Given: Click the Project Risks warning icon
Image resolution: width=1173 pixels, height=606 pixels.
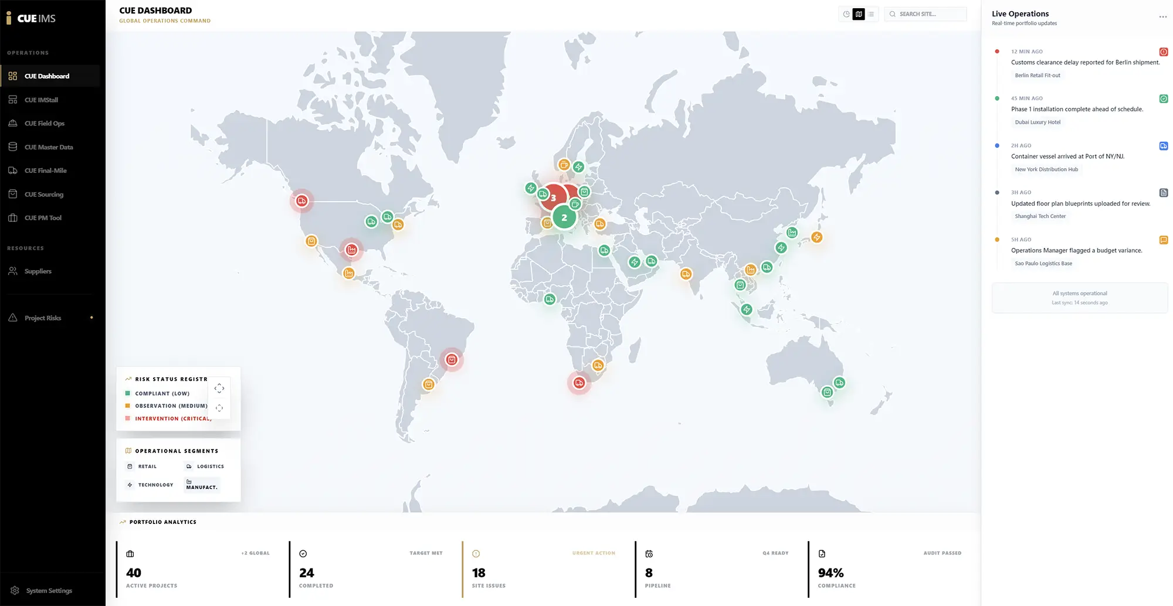Looking at the screenshot, I should (x=13, y=318).
